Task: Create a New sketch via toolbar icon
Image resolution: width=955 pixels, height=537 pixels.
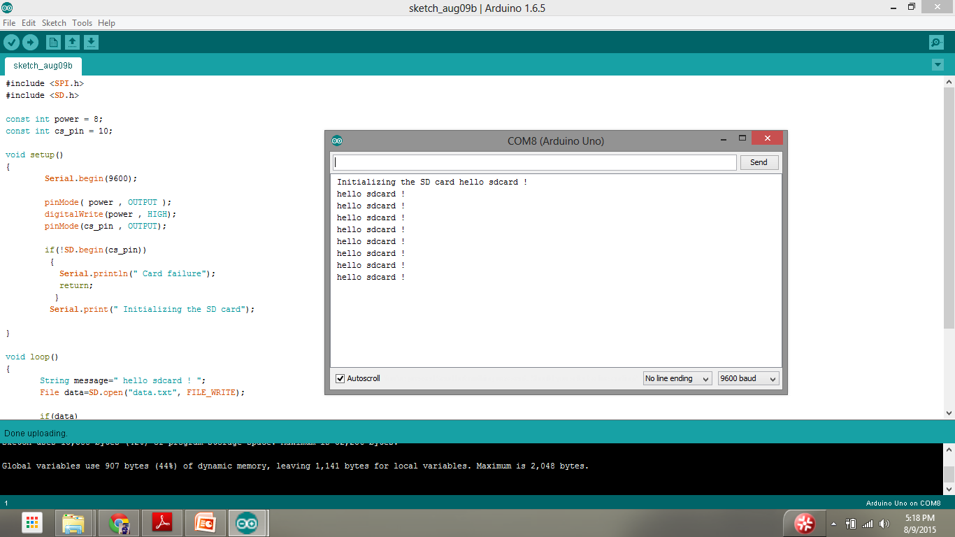Action: (x=53, y=42)
